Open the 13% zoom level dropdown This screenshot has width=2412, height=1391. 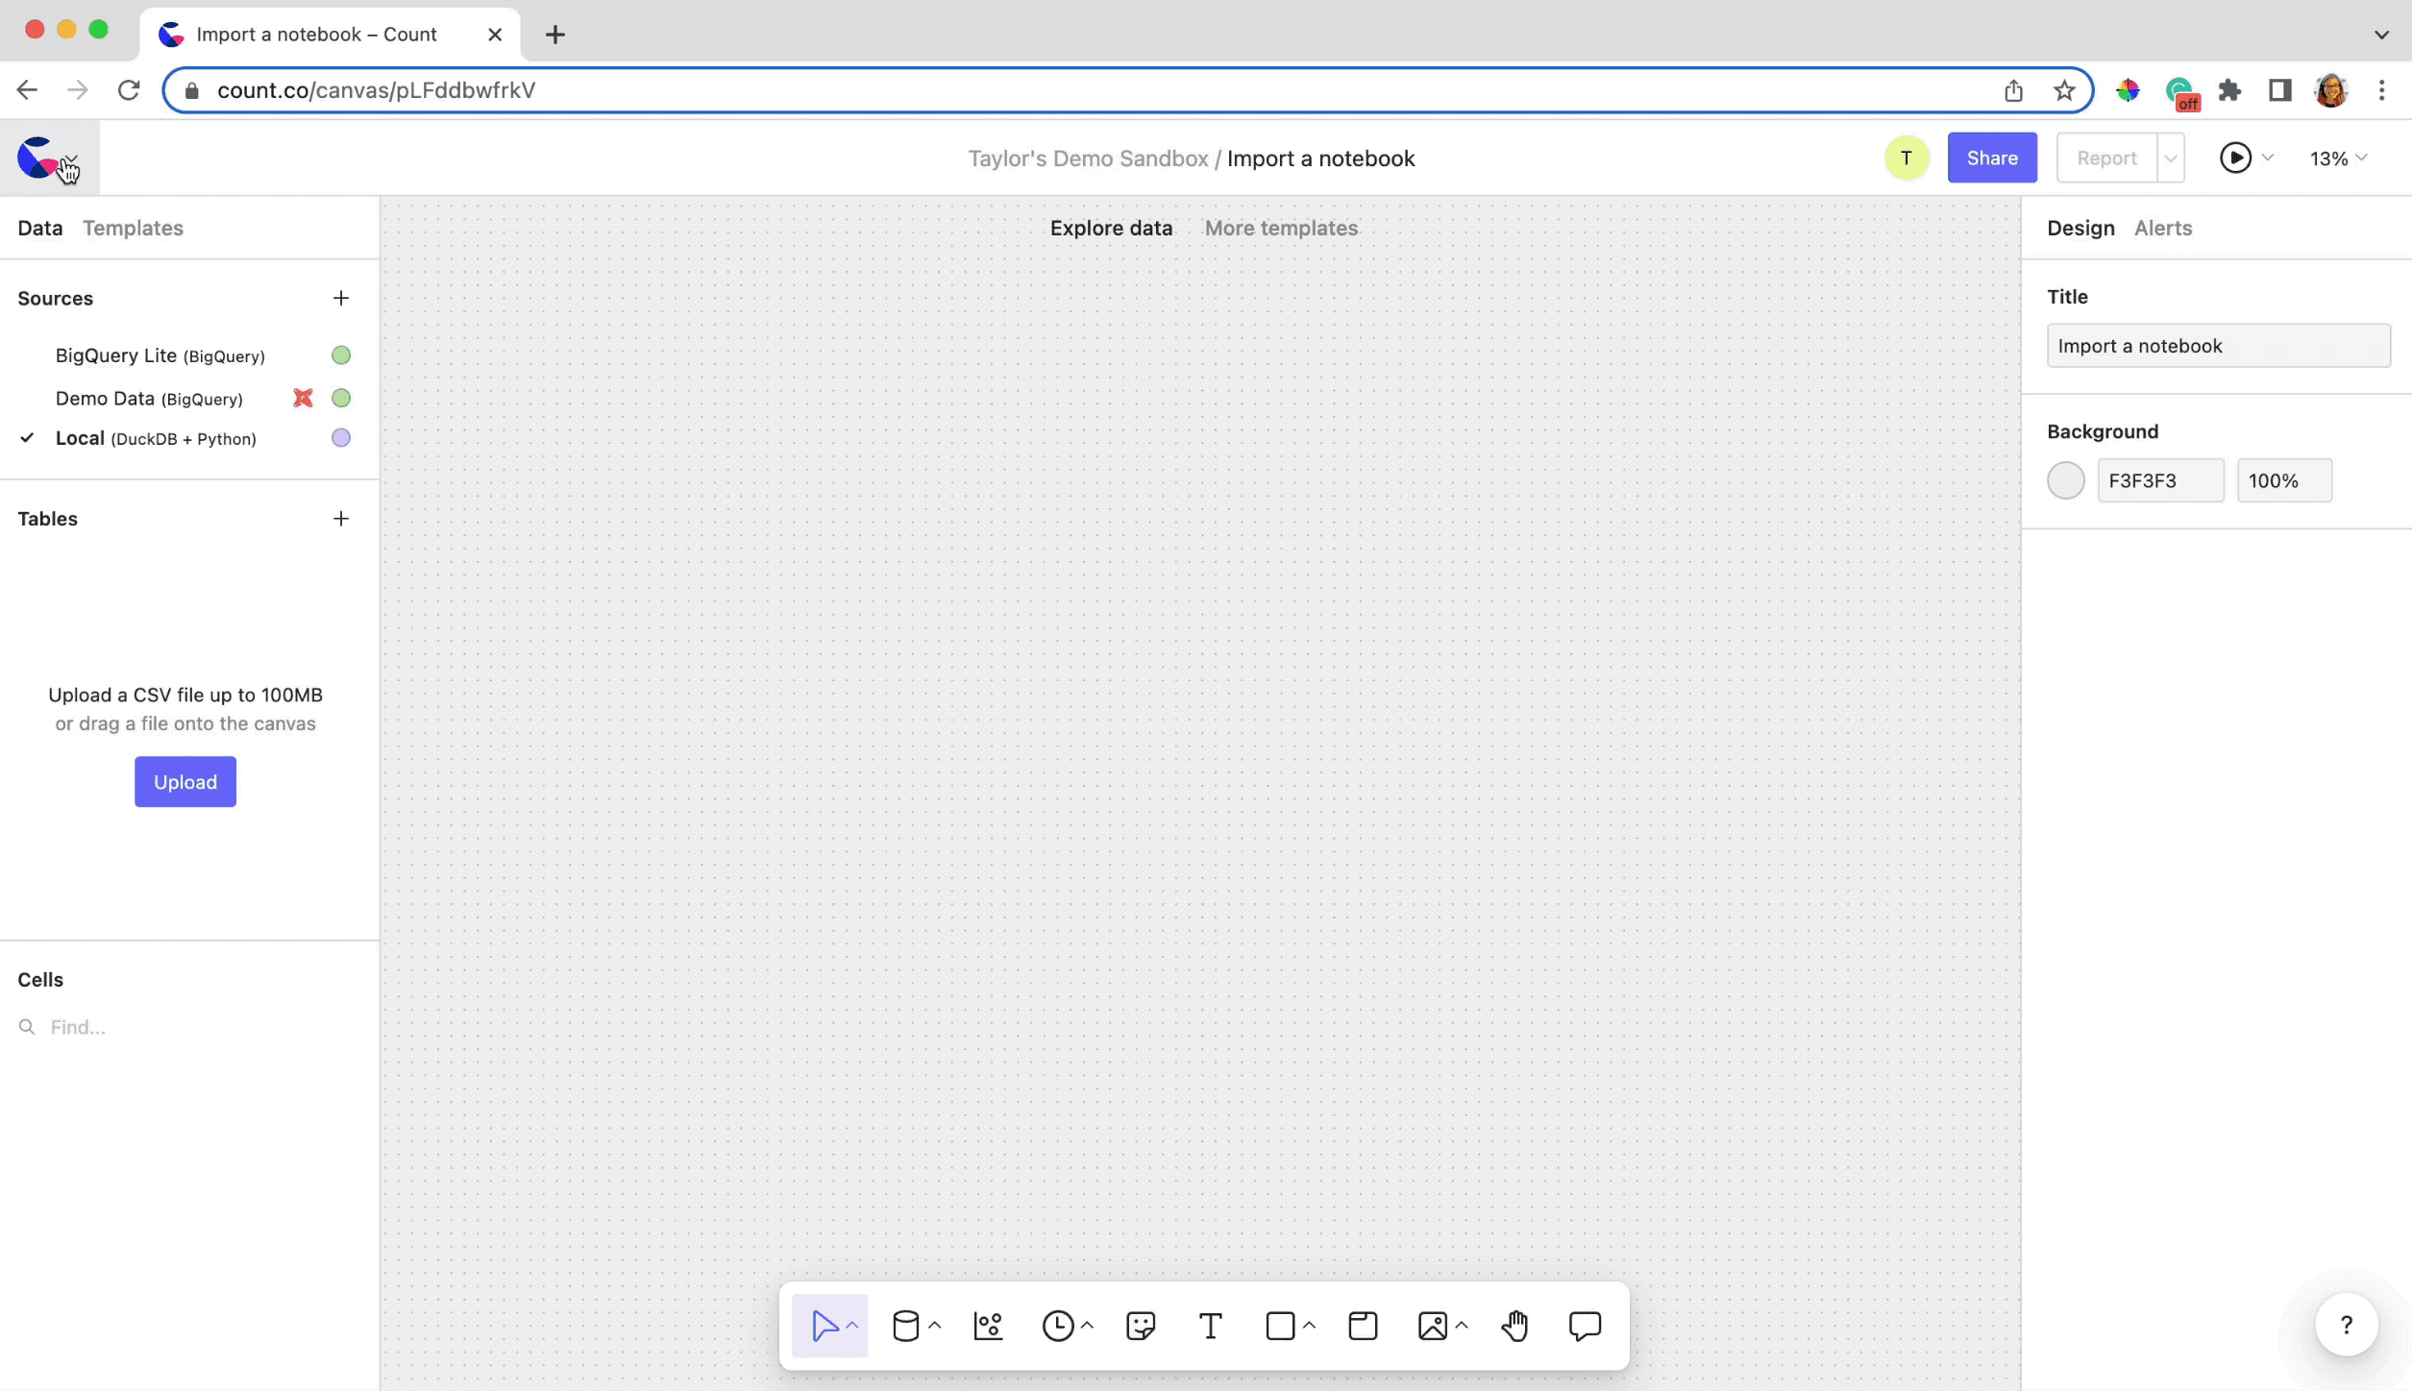coord(2338,159)
